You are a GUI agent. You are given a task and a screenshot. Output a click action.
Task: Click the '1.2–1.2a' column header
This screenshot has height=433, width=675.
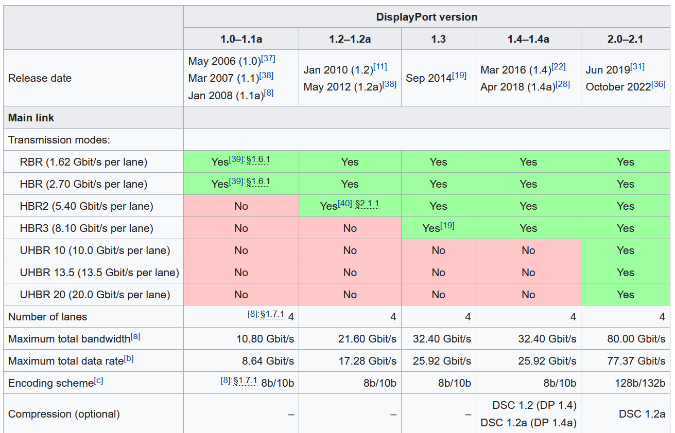pyautogui.click(x=350, y=39)
